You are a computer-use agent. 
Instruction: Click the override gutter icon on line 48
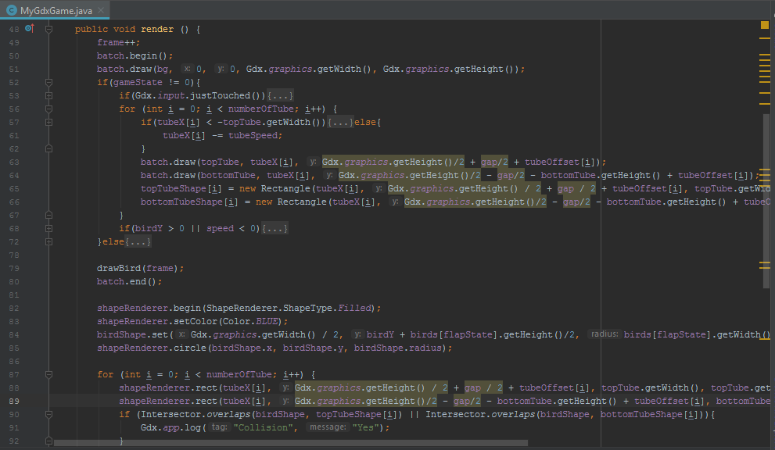[30, 29]
